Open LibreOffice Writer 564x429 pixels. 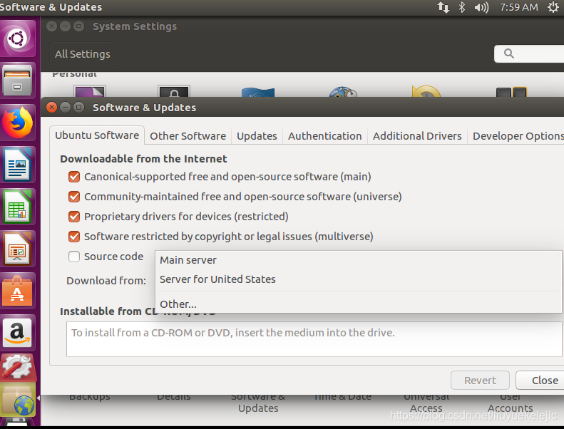[x=18, y=165]
